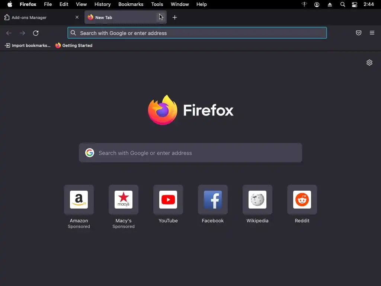Switch to the Add-ons Manager tab

pyautogui.click(x=41, y=18)
